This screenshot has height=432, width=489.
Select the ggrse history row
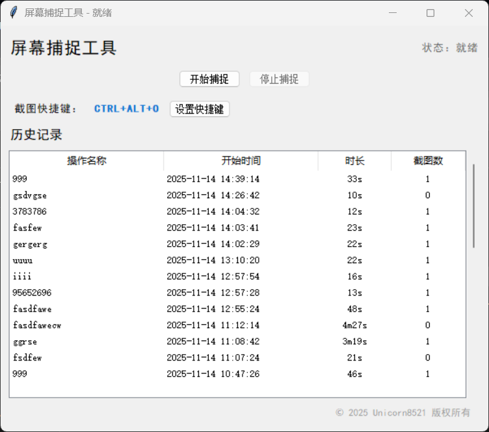pyautogui.click(x=237, y=341)
